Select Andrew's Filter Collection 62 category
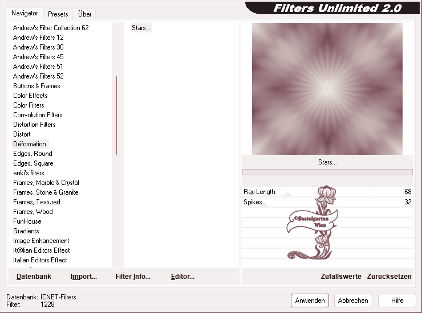422x313 pixels. (51, 28)
